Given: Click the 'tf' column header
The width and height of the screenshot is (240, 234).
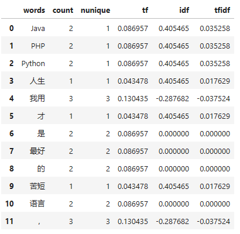Looking at the screenshot, I should point(145,10).
